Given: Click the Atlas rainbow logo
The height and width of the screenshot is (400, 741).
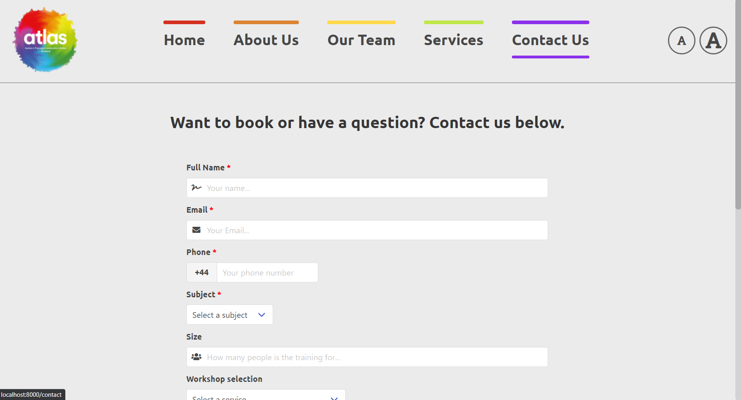Looking at the screenshot, I should pos(45,40).
